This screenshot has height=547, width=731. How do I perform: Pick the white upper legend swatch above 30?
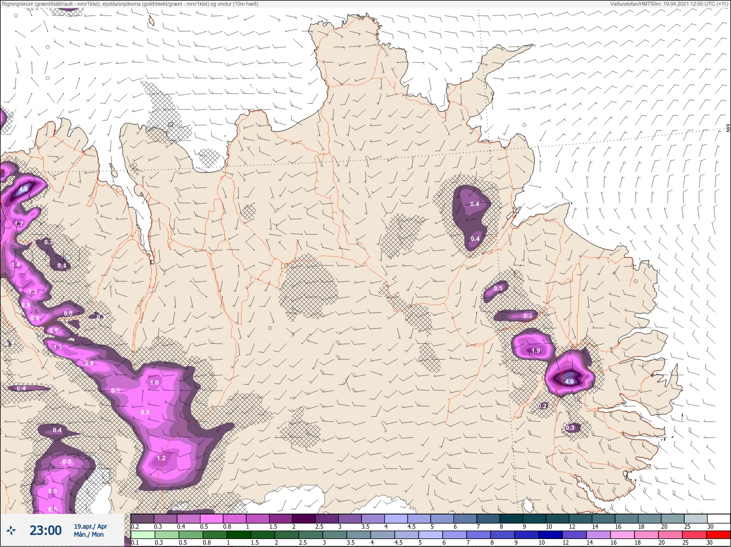pos(718,518)
